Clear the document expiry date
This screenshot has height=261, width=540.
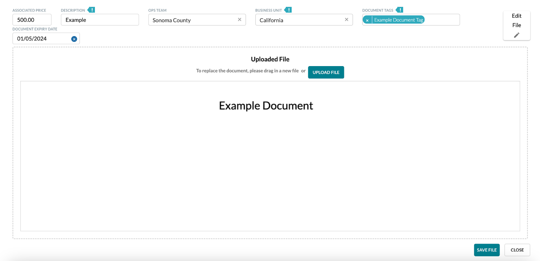(x=74, y=39)
